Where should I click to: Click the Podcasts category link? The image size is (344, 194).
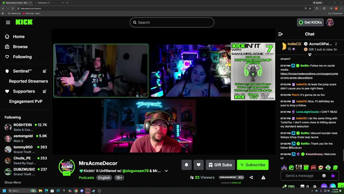[x=86, y=178]
